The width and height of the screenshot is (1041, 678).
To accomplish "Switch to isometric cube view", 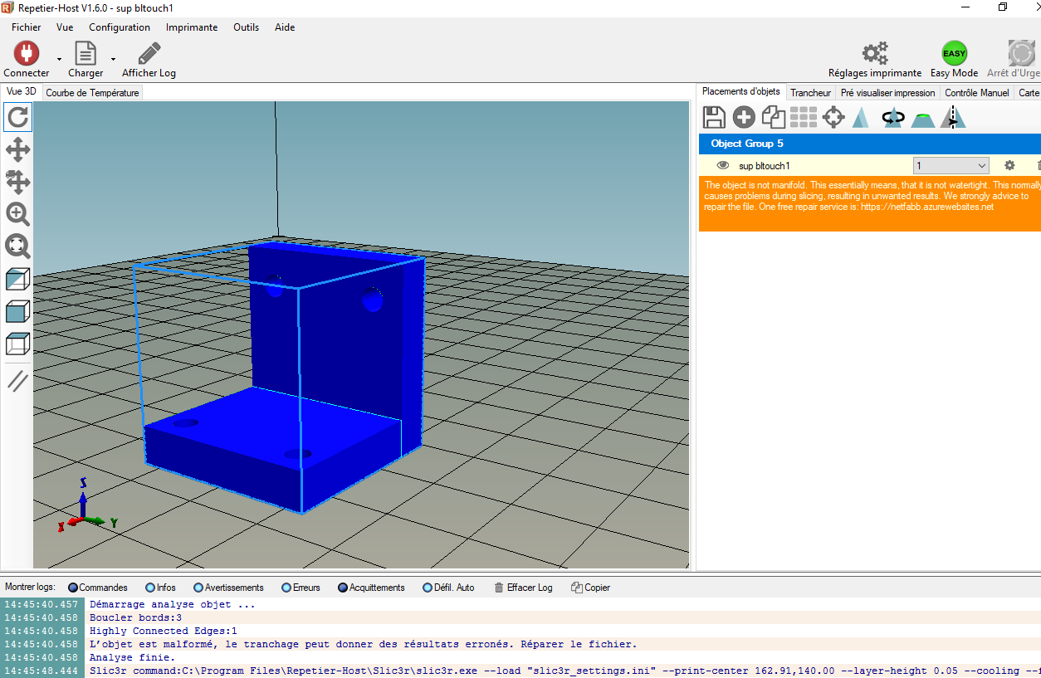I will (x=18, y=279).
